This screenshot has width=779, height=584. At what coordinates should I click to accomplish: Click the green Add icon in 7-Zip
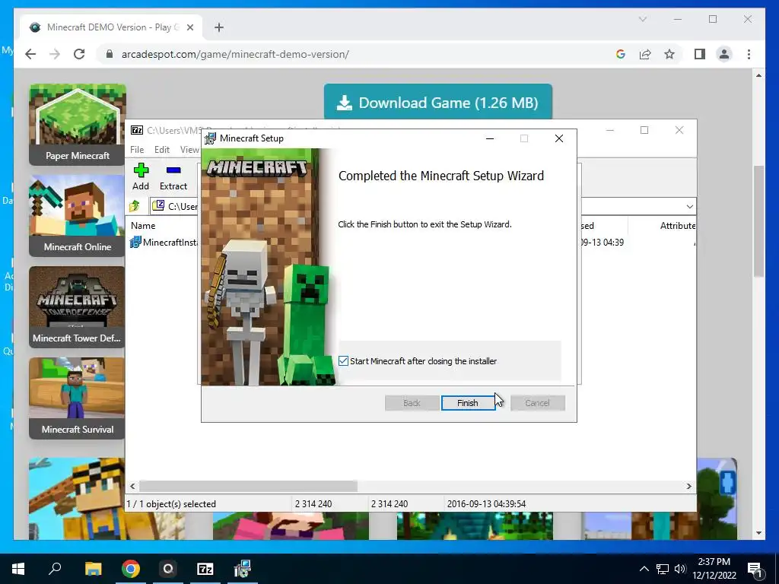pos(141,176)
